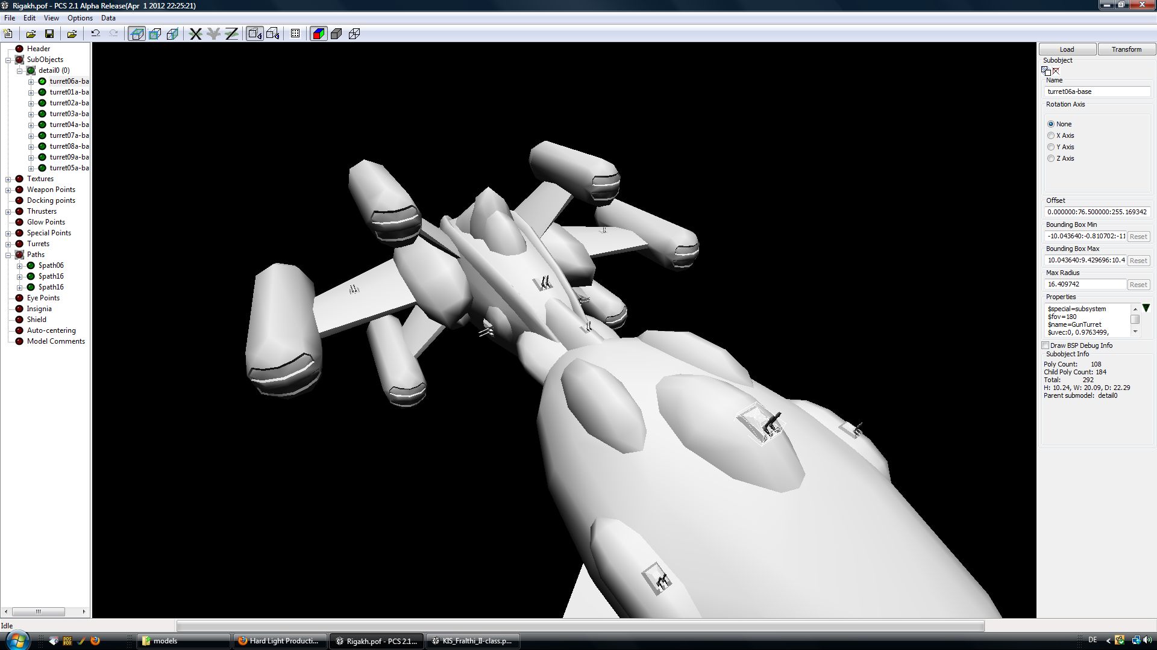This screenshot has height=650, width=1157.
Task: Select the colored cube textured view icon
Action: (318, 34)
